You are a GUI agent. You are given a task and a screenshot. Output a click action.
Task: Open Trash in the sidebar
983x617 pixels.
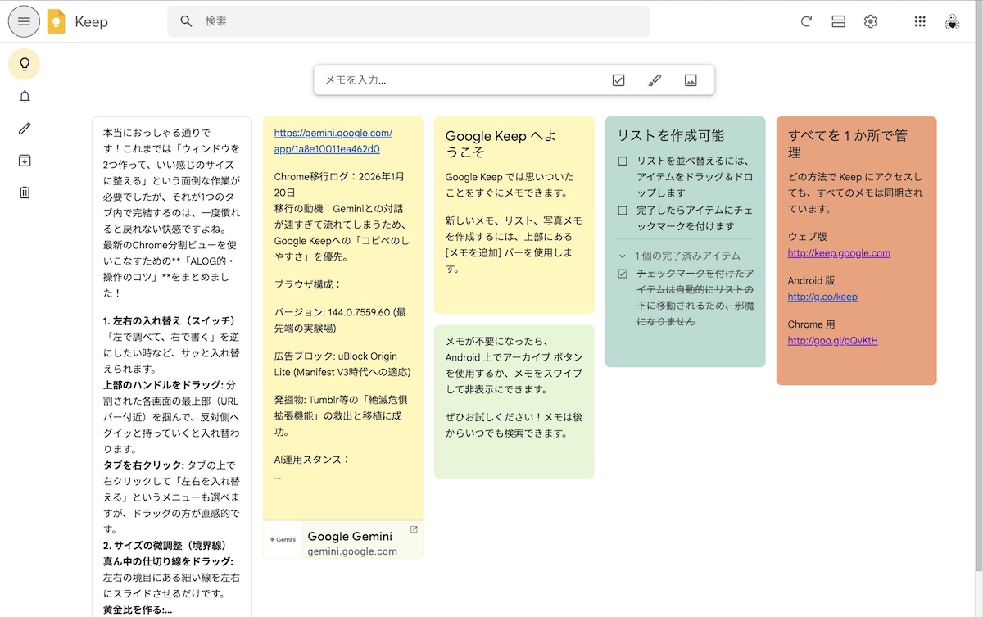click(x=25, y=193)
